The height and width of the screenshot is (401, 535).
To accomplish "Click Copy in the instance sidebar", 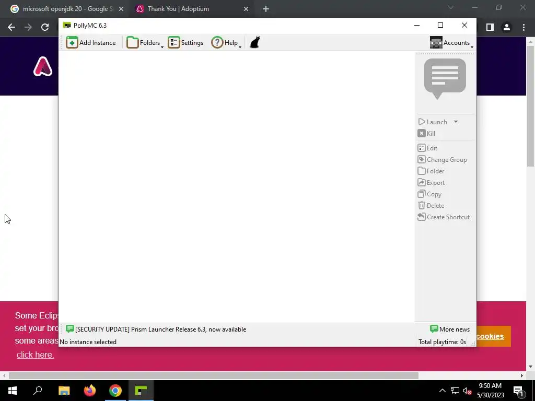I will coord(429,194).
